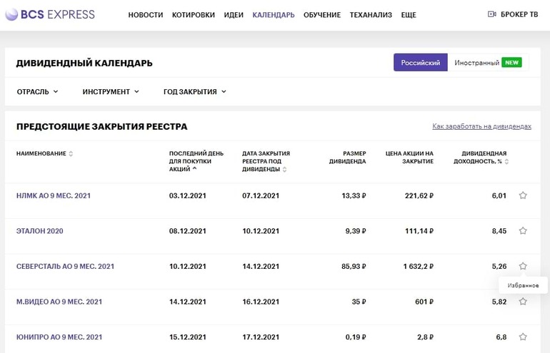Expand the Отрасль filter

tap(38, 92)
